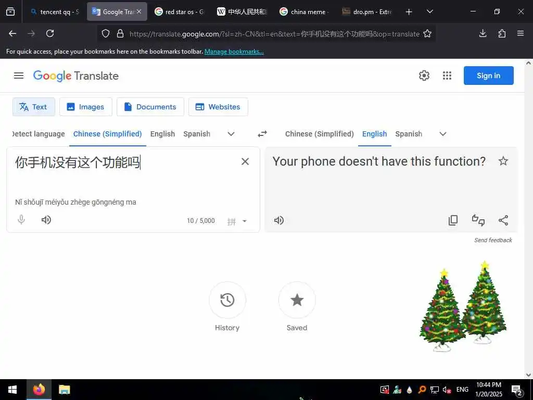Copy the translation to clipboard
Screen dimensions: 533x400
tap(453, 220)
